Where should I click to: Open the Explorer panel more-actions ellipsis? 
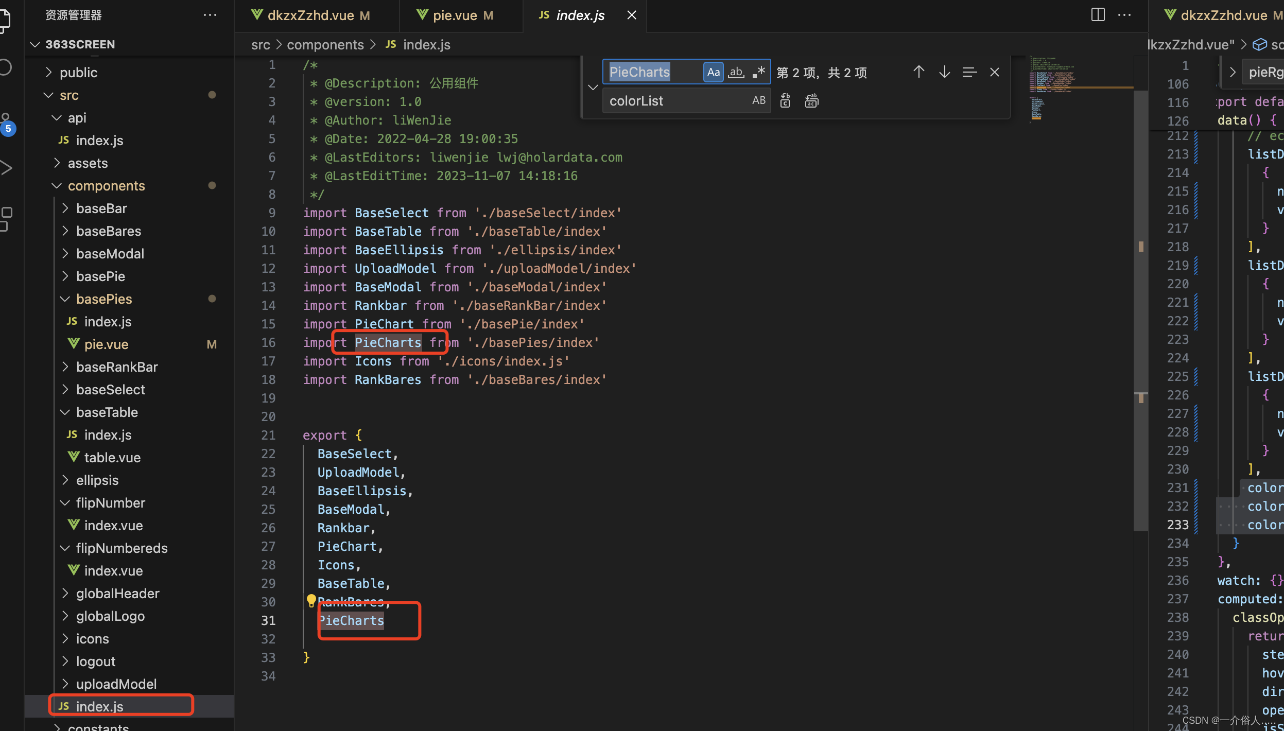pos(210,15)
